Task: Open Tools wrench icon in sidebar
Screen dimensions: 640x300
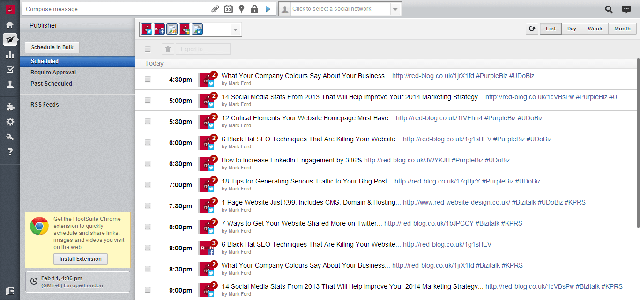Action: pyautogui.click(x=10, y=137)
